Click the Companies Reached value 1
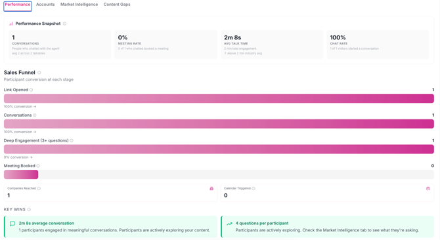 pyautogui.click(x=9, y=195)
